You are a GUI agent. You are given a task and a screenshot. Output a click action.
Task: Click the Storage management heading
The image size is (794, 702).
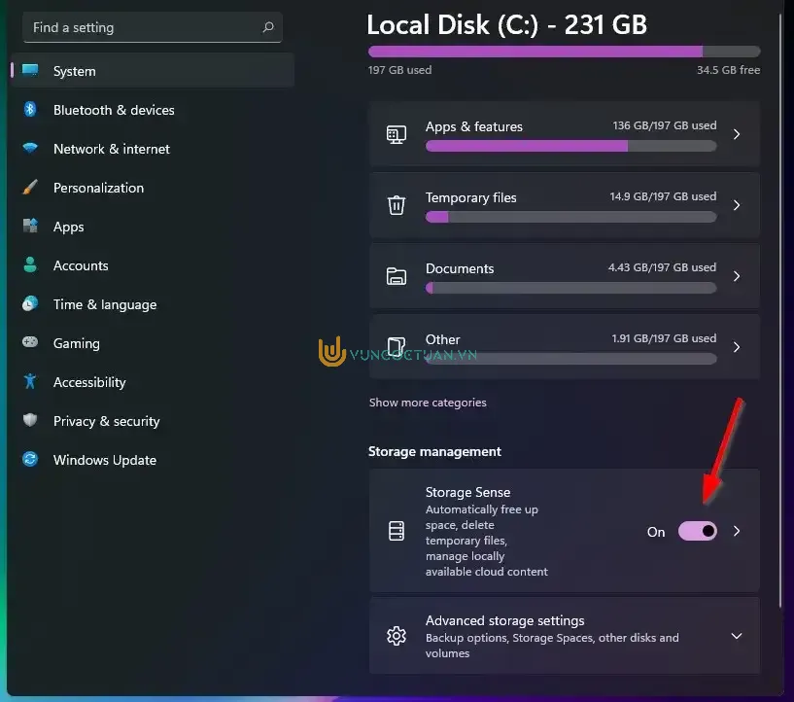click(434, 451)
